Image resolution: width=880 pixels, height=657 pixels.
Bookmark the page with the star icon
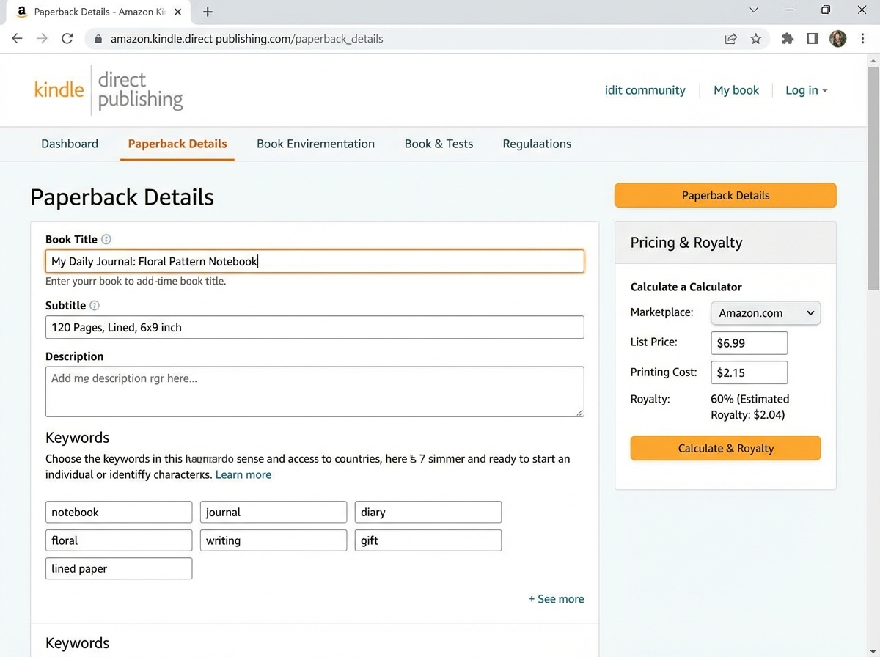[757, 38]
